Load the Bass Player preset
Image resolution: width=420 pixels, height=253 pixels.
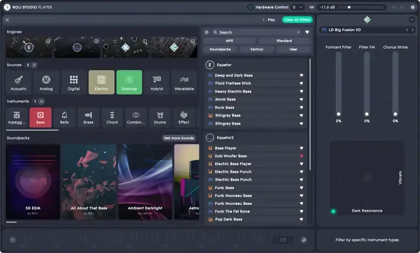(256, 148)
